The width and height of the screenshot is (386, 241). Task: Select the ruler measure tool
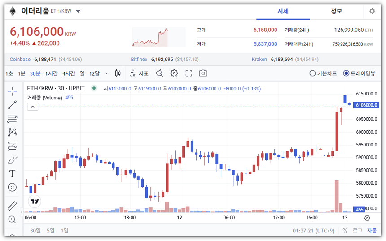click(12, 206)
